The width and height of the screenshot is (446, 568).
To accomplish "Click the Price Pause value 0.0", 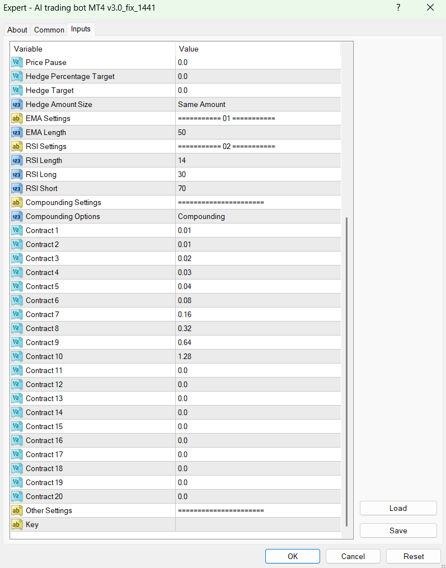I will [258, 62].
